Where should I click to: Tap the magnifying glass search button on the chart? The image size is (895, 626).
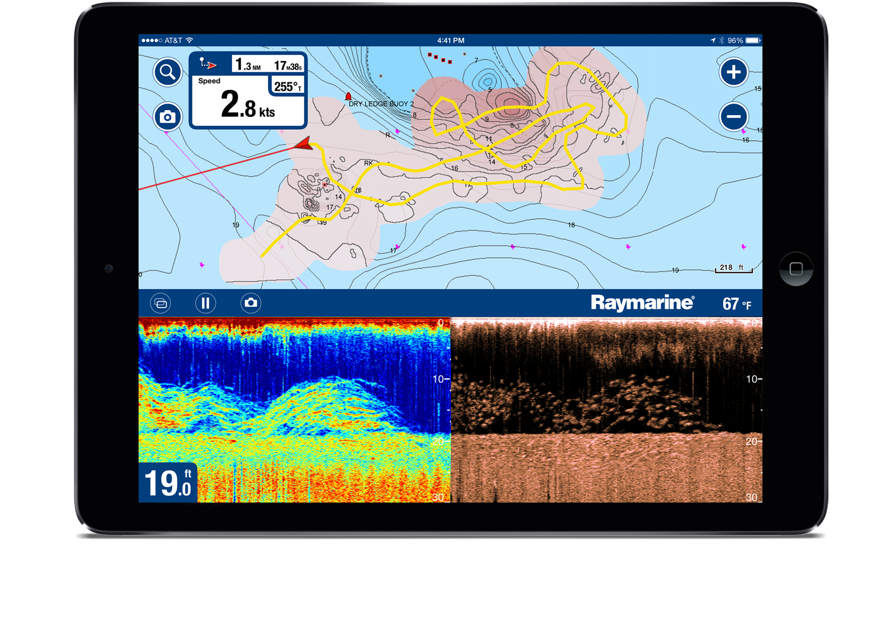click(167, 72)
